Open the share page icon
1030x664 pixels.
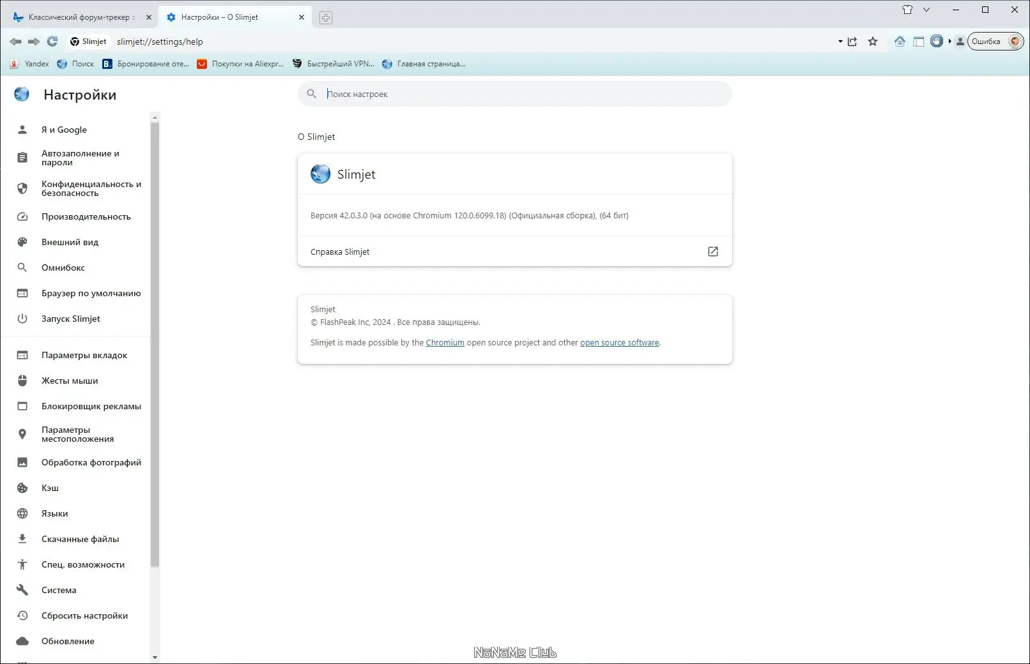[852, 41]
